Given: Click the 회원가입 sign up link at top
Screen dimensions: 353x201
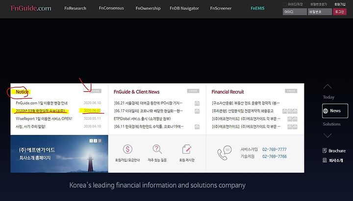Looking at the screenshot, I should pyautogui.click(x=340, y=4).
